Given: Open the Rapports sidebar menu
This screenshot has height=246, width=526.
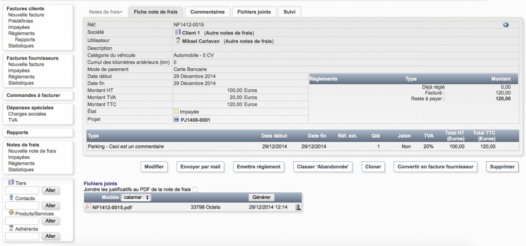Looking at the screenshot, I should click(17, 133).
